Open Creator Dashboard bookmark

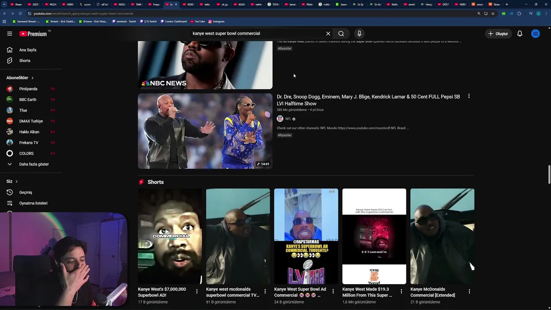coord(173,21)
